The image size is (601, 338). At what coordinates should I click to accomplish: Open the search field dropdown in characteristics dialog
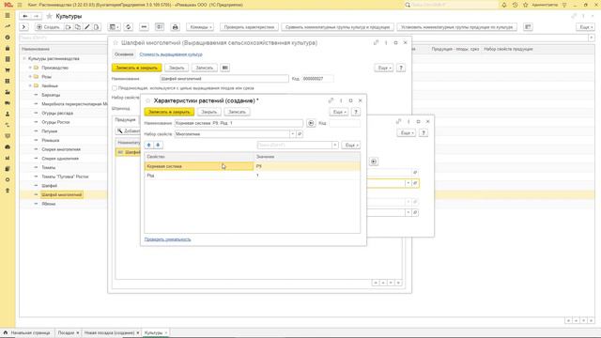[335, 145]
